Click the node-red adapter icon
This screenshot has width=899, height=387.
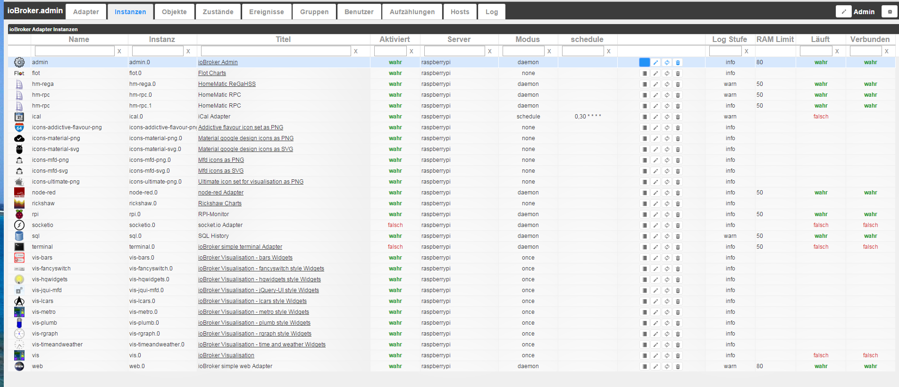pyautogui.click(x=19, y=193)
